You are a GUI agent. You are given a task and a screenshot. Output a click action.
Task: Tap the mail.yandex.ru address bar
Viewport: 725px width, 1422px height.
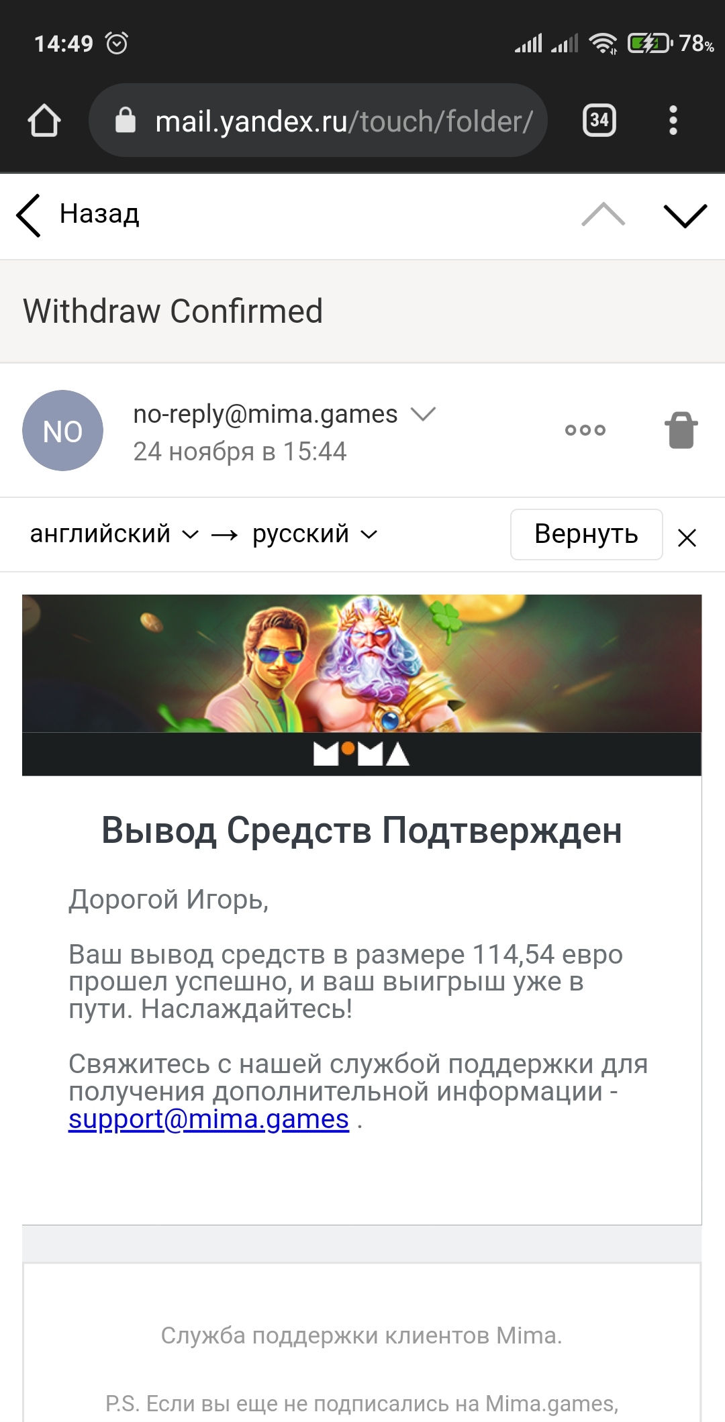pos(318,121)
